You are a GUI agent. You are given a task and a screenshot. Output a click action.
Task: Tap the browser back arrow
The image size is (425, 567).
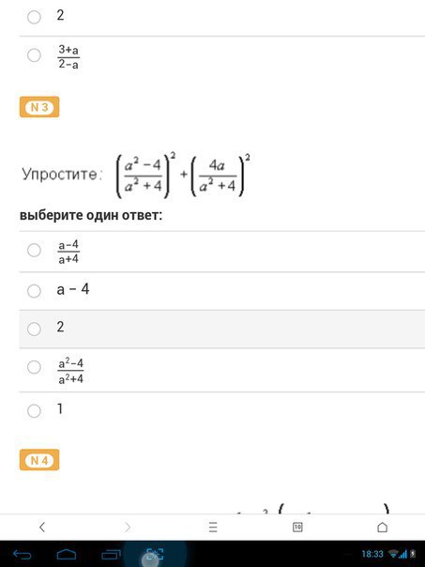(x=42, y=527)
